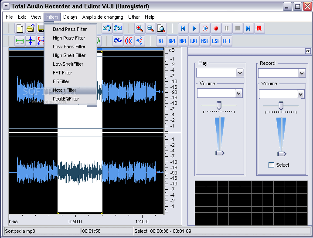This screenshot has height=238, width=313.
Task: Open the View menu
Action: [36, 17]
